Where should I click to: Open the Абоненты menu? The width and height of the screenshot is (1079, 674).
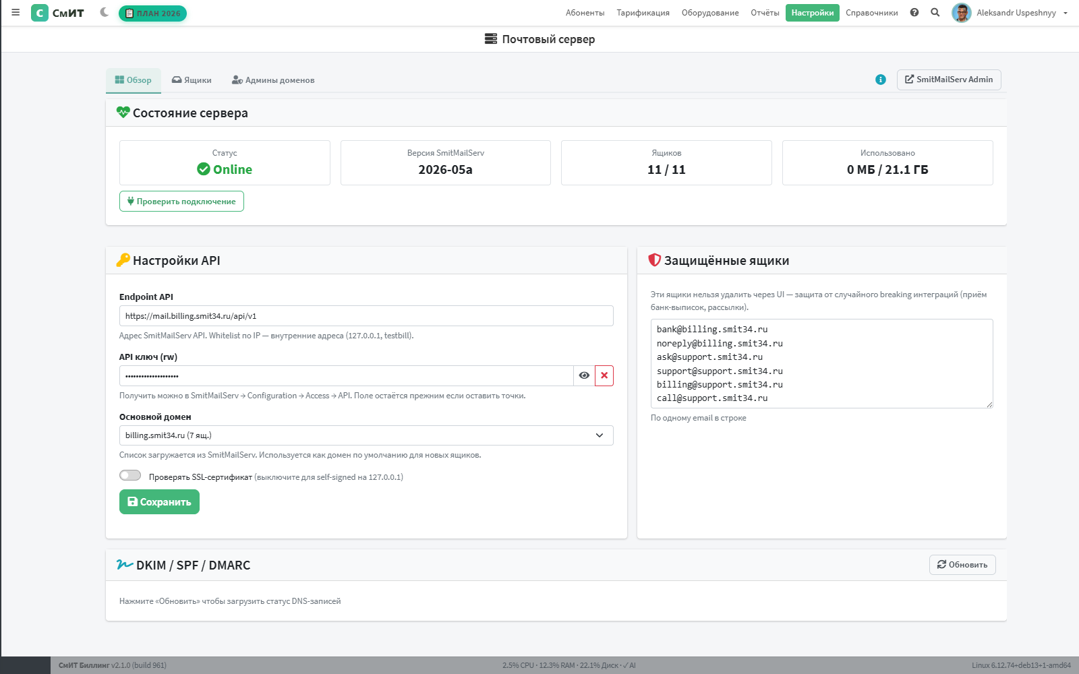[x=585, y=13]
